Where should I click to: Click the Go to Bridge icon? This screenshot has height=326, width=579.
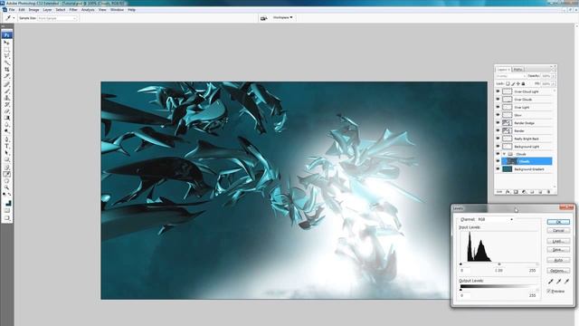click(263, 18)
